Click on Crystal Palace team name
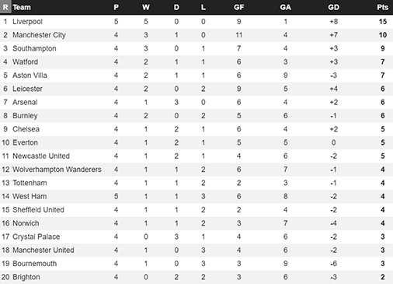393x284 pixels. click(x=37, y=237)
